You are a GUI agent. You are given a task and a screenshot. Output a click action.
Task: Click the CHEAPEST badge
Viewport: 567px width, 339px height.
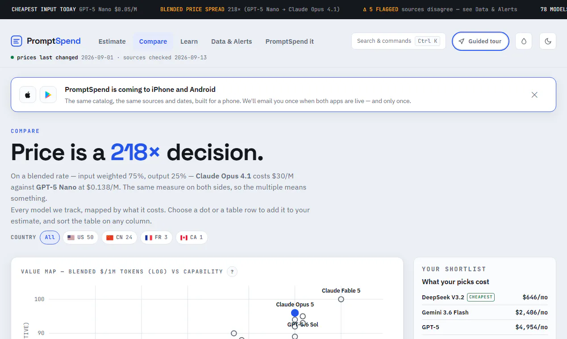click(481, 297)
